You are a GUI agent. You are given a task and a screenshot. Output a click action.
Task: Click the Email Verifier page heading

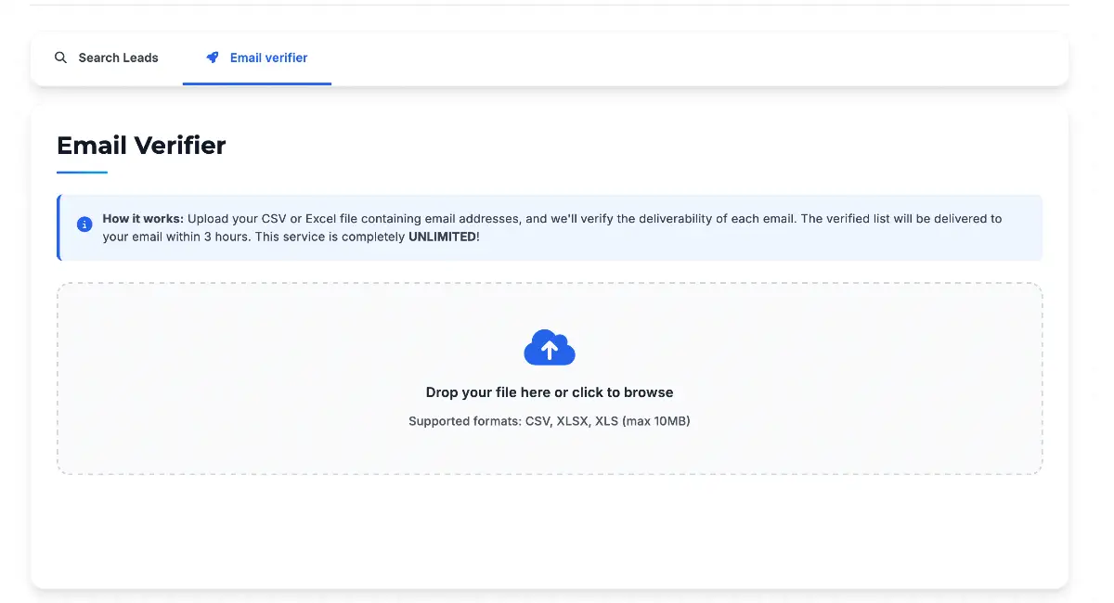(x=141, y=146)
